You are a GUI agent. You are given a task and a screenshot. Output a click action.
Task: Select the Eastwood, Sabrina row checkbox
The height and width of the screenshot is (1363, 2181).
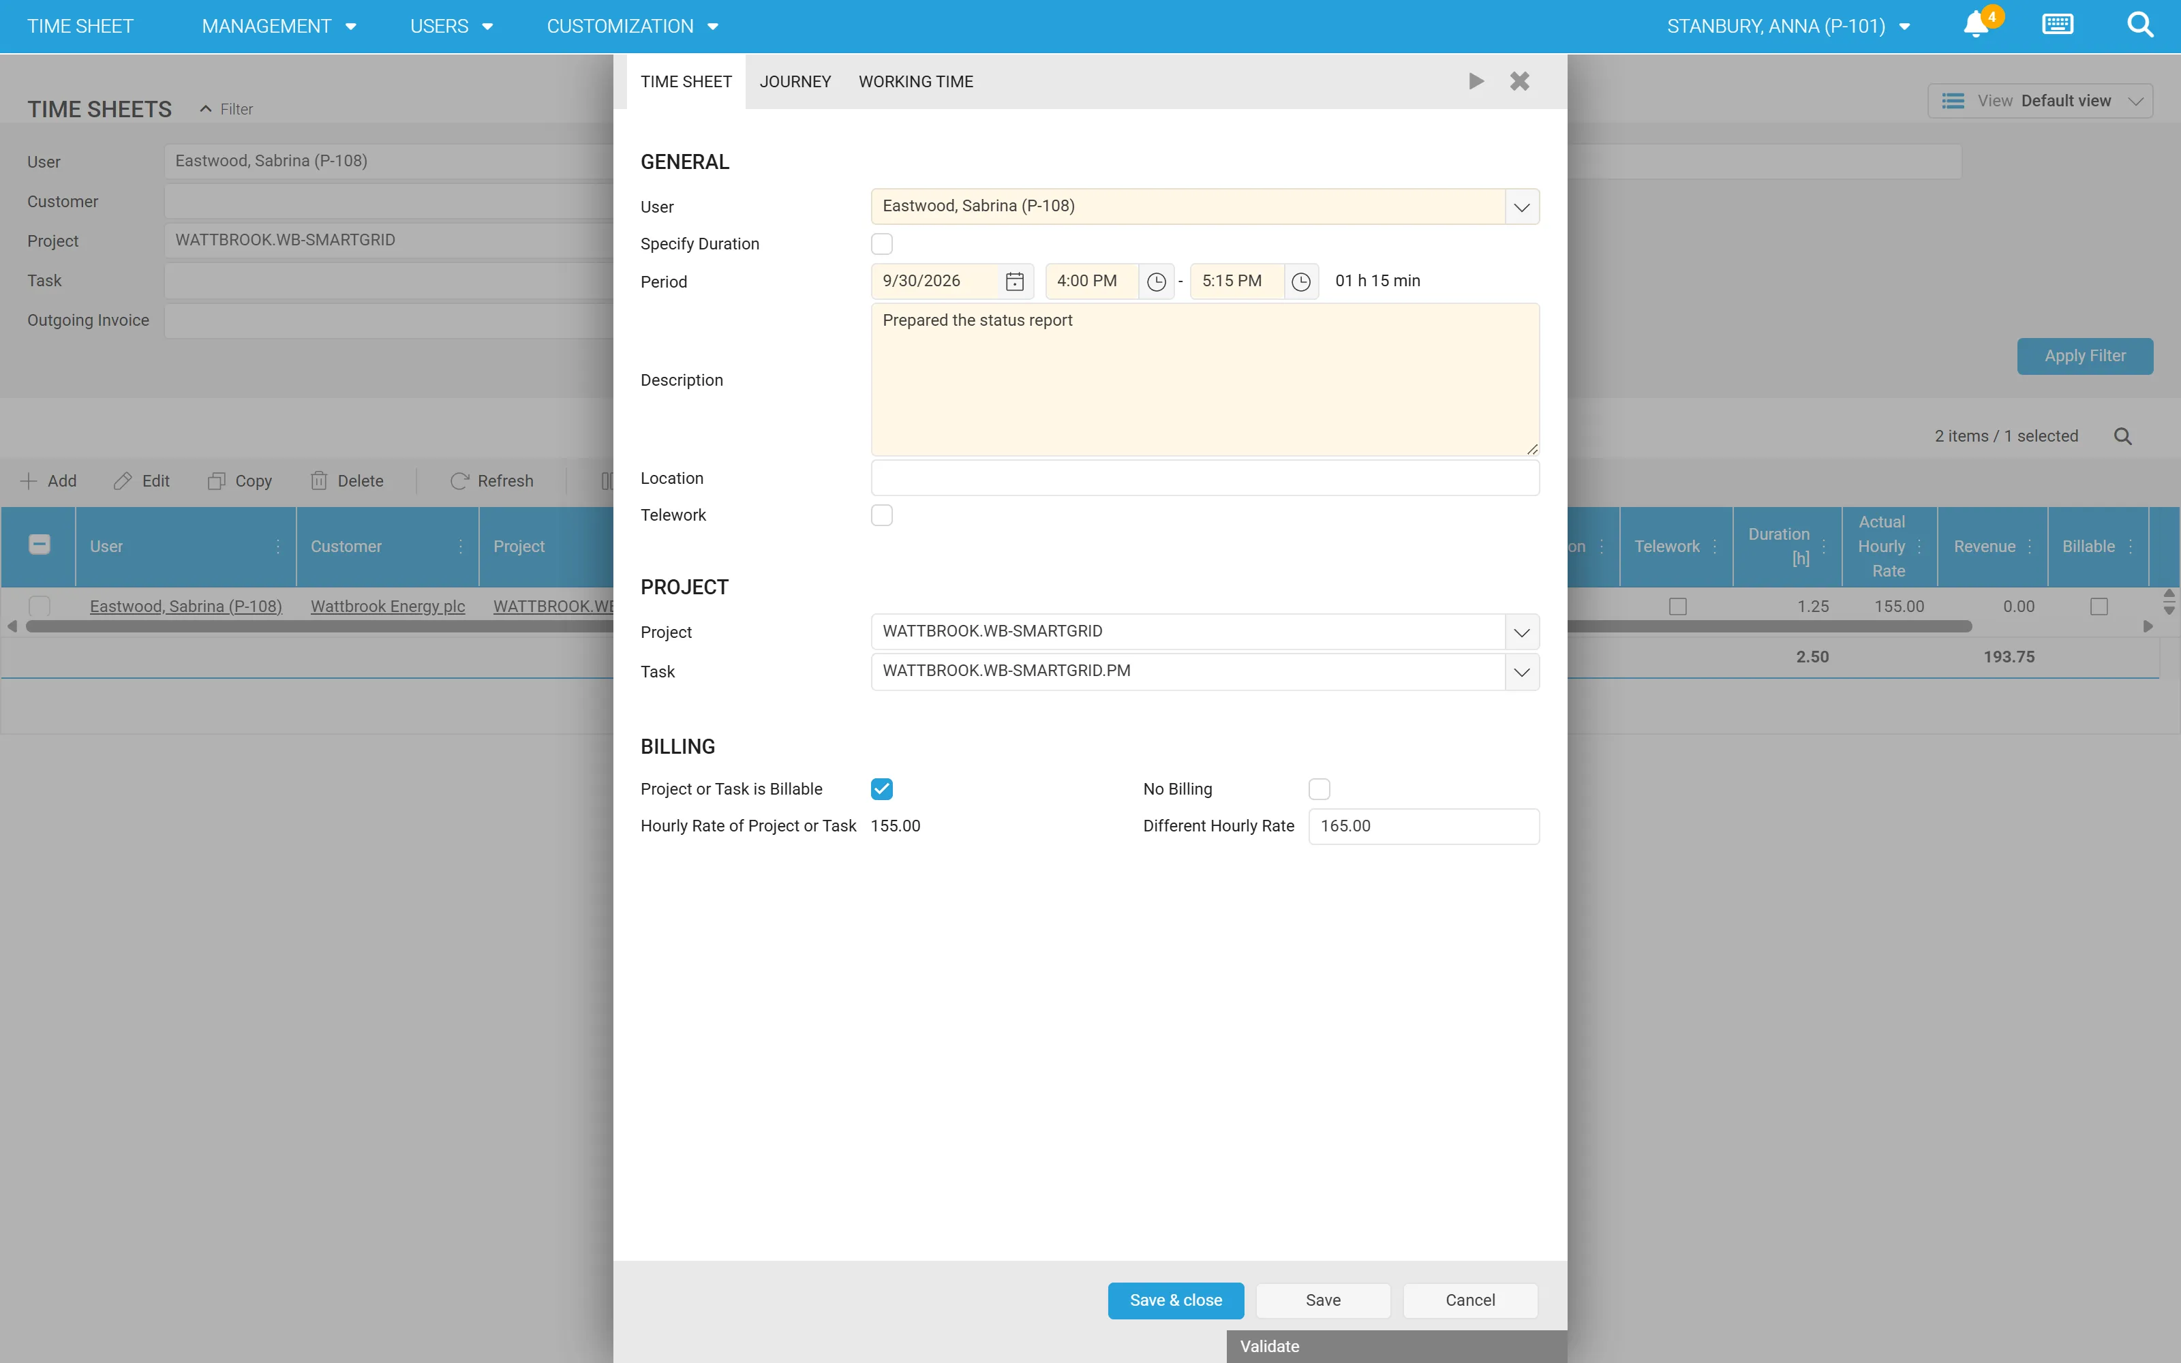[x=40, y=607]
